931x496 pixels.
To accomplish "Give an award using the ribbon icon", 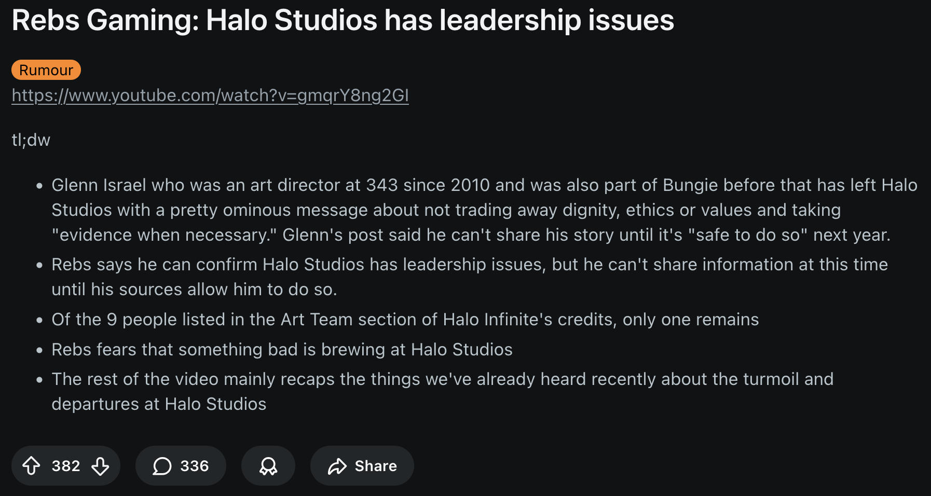I will (268, 466).
